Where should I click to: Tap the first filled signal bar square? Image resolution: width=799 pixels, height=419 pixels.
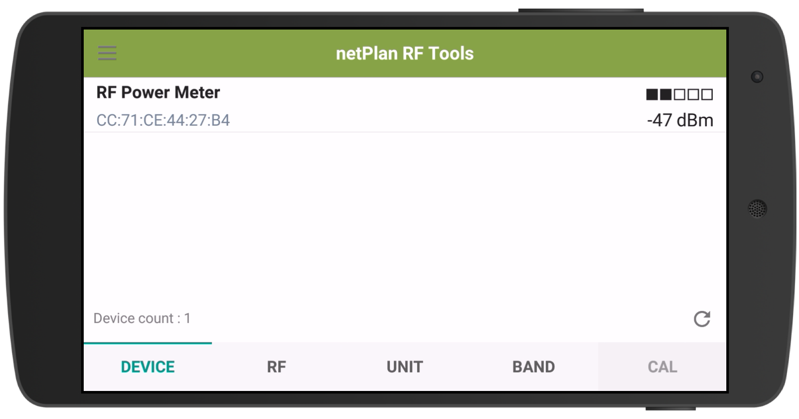point(652,94)
